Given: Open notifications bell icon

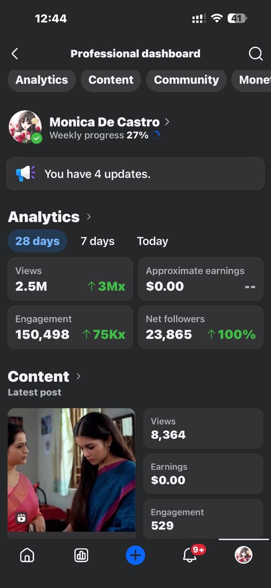Looking at the screenshot, I should click(190, 555).
